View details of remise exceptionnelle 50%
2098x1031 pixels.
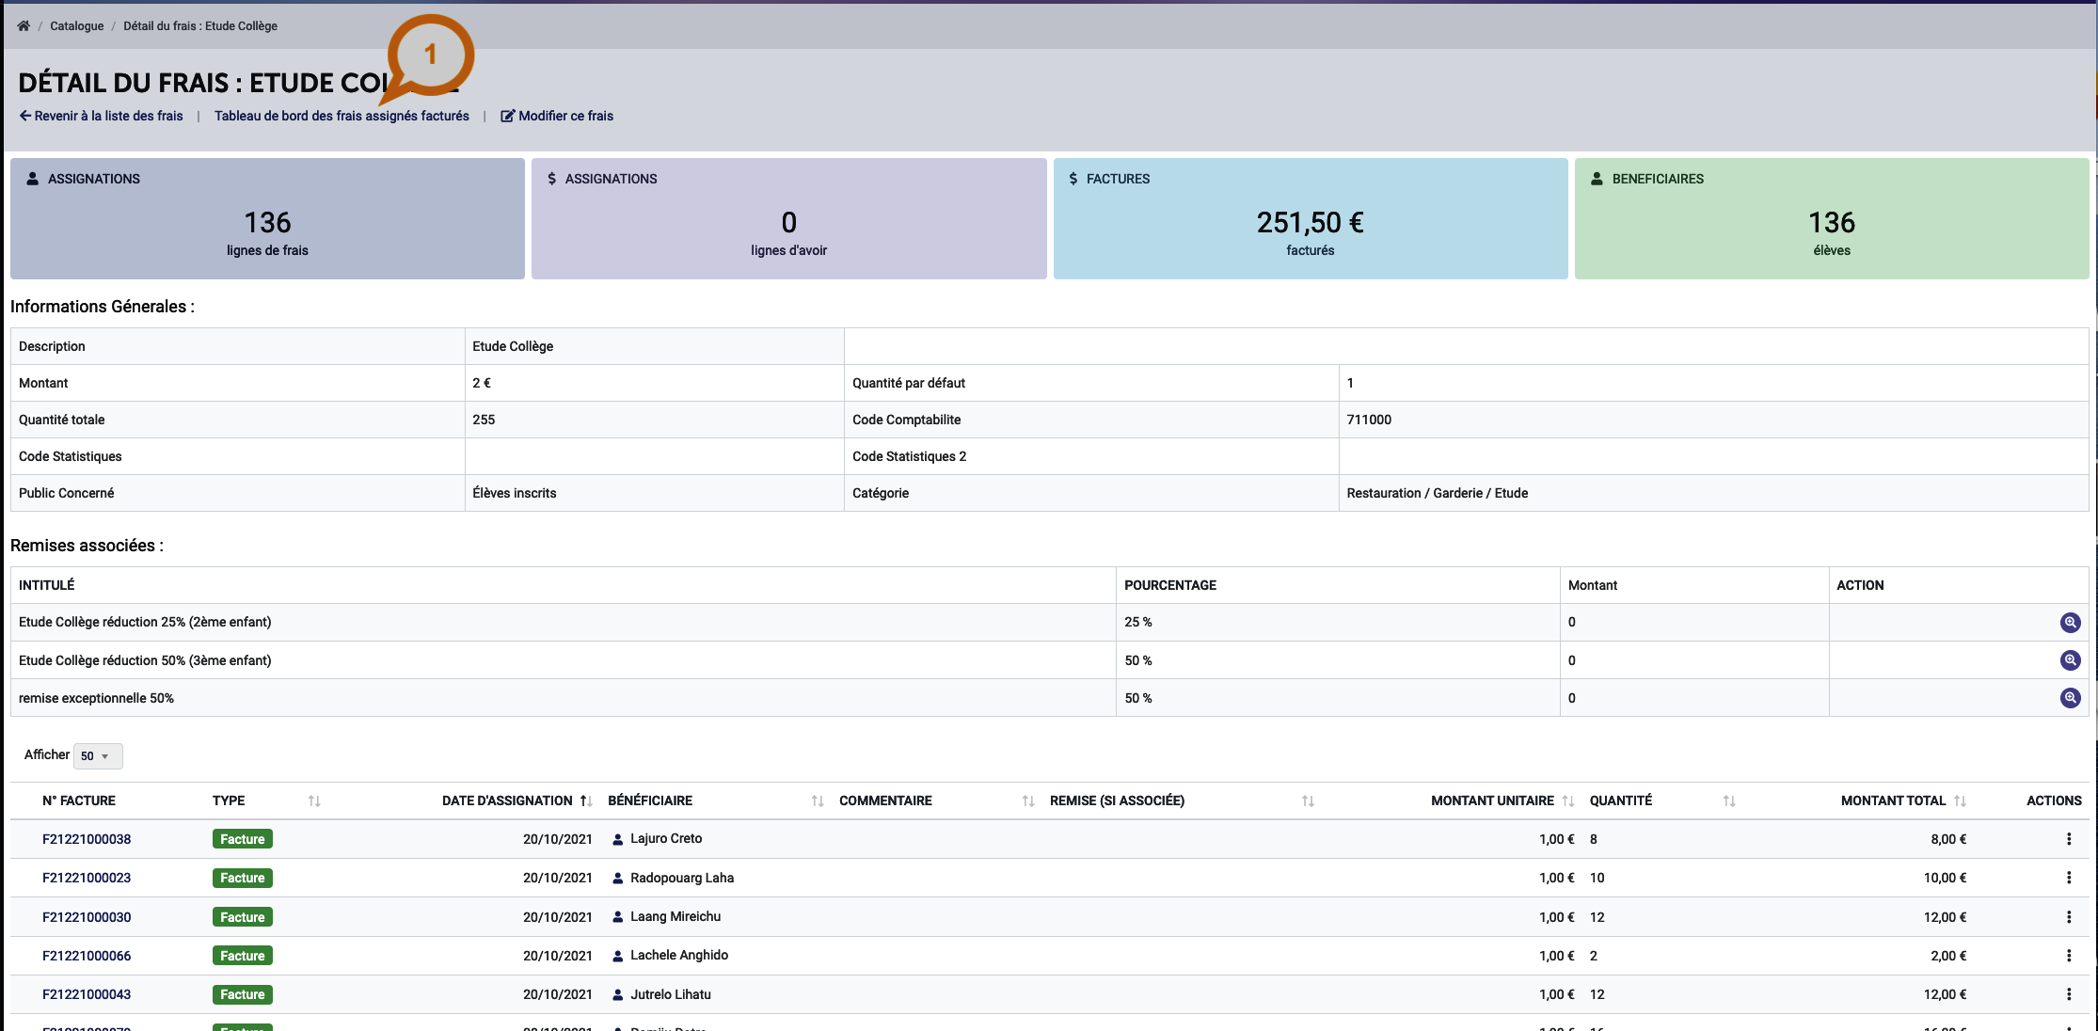coord(2070,698)
